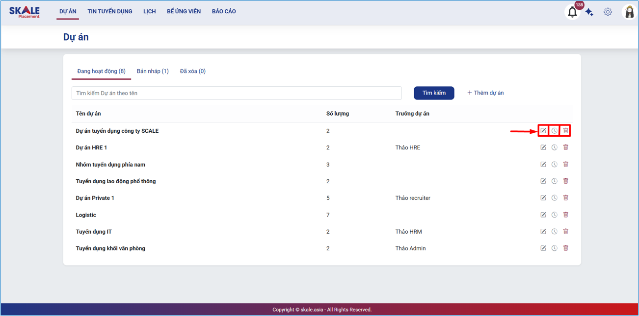639x316 pixels.
Task: Delete the Logistic project
Action: click(565, 215)
